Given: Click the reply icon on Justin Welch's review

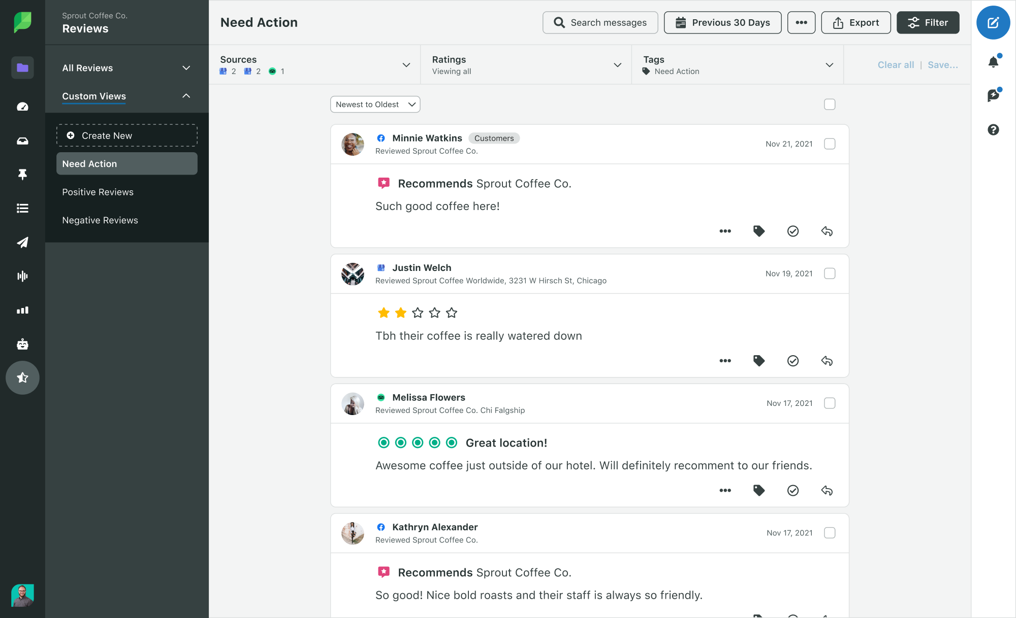Looking at the screenshot, I should click(828, 361).
